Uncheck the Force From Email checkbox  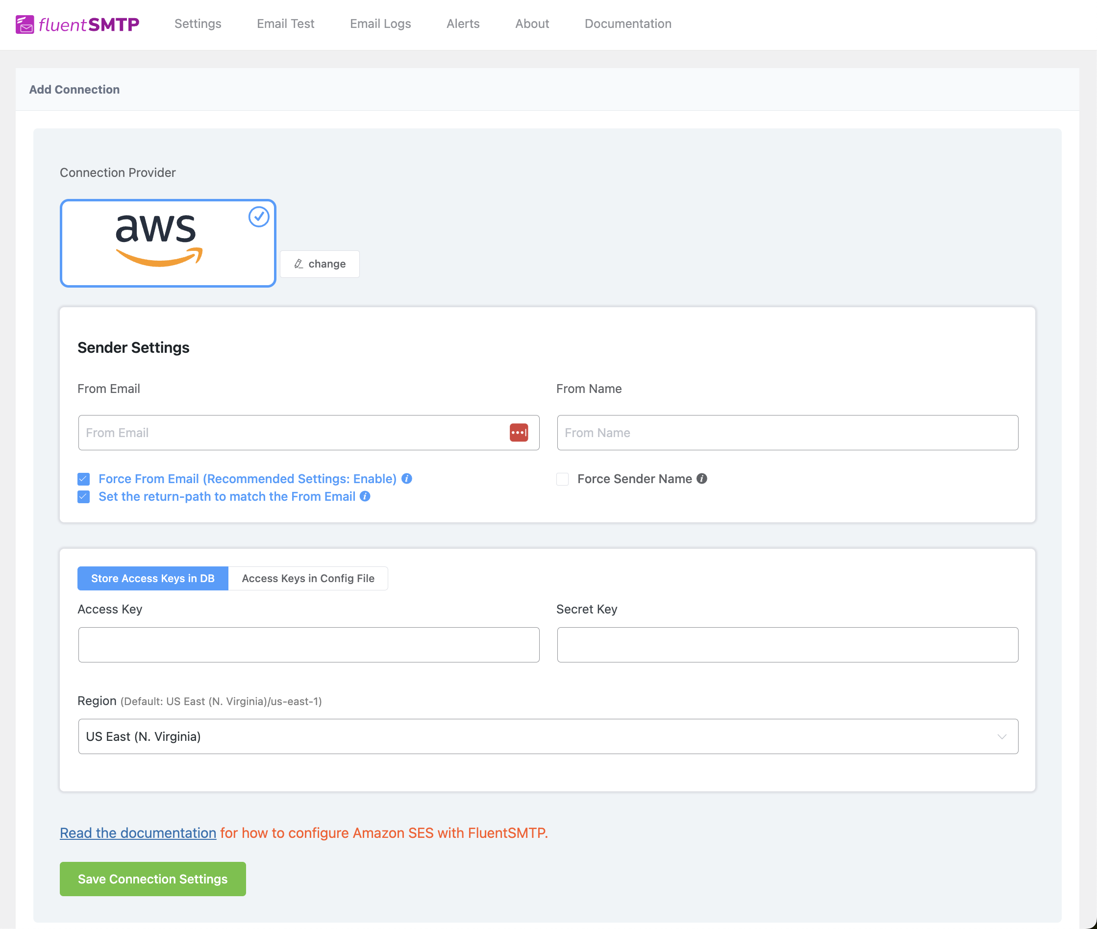(84, 479)
